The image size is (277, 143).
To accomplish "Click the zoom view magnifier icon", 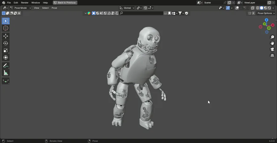I will click(272, 37).
